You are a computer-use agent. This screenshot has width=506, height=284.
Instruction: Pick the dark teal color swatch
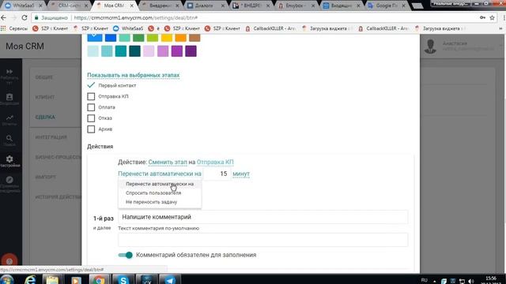134,51
